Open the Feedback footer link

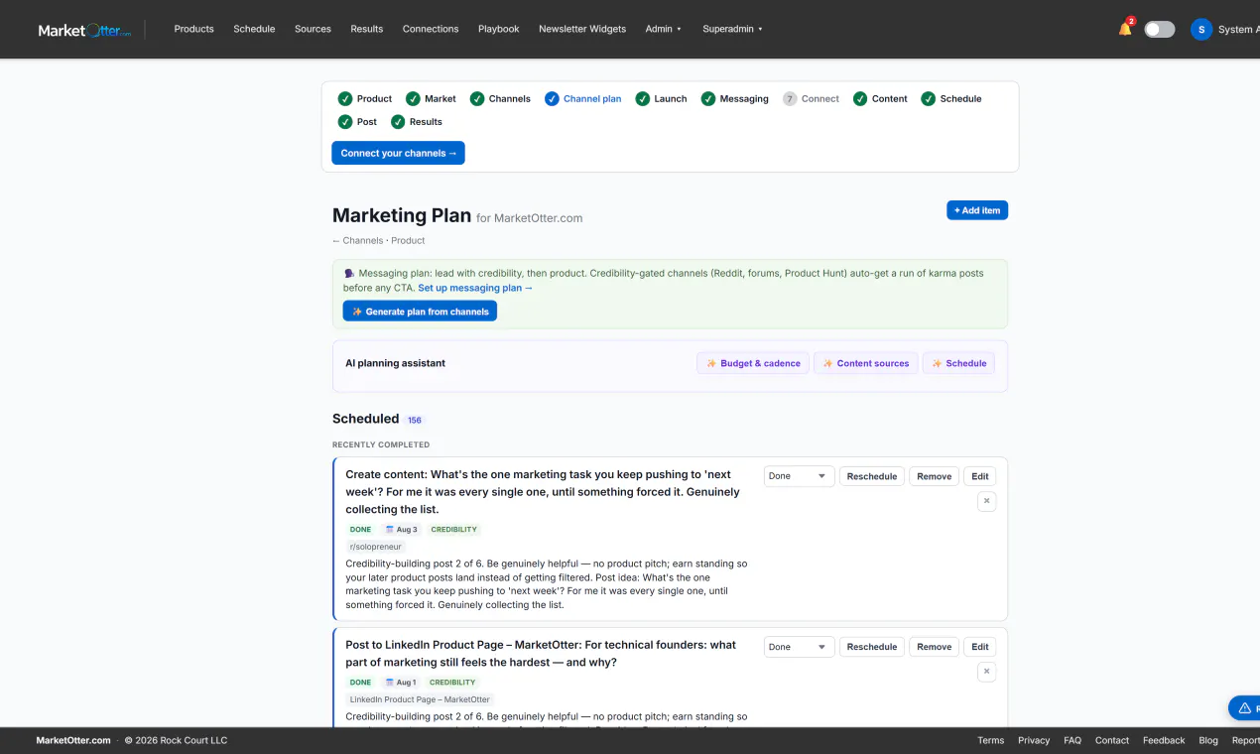pos(1164,740)
